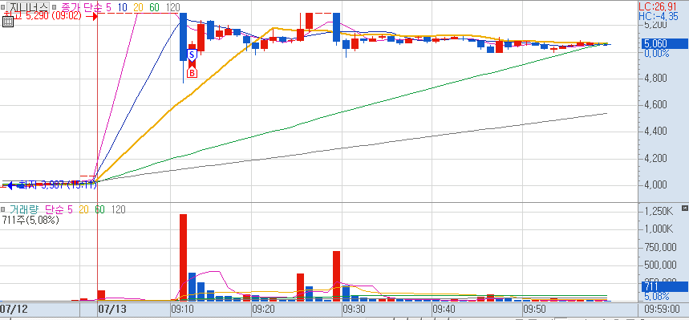Click the 750,000 volume axis label

[659, 248]
